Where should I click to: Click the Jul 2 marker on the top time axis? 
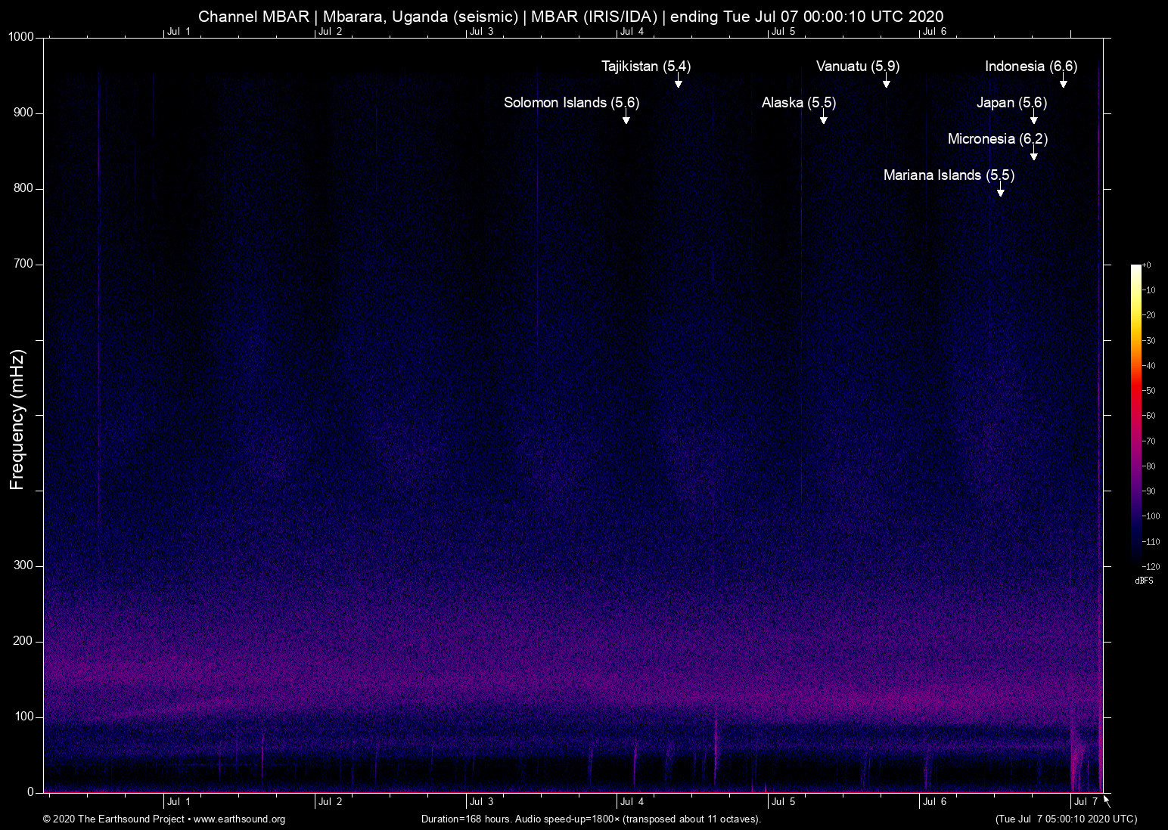click(329, 32)
